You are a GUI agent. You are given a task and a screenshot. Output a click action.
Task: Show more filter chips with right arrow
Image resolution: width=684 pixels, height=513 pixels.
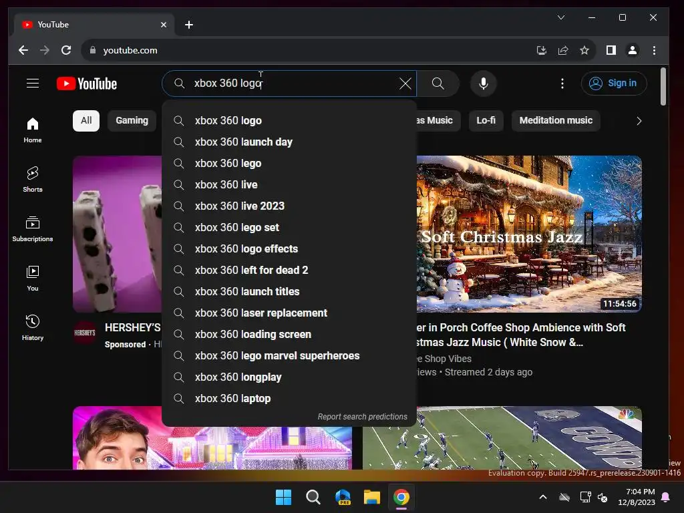pyautogui.click(x=639, y=121)
